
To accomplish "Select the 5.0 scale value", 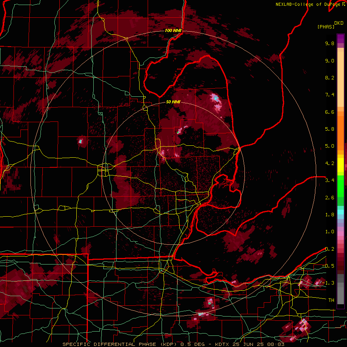I will (x=330, y=146).
